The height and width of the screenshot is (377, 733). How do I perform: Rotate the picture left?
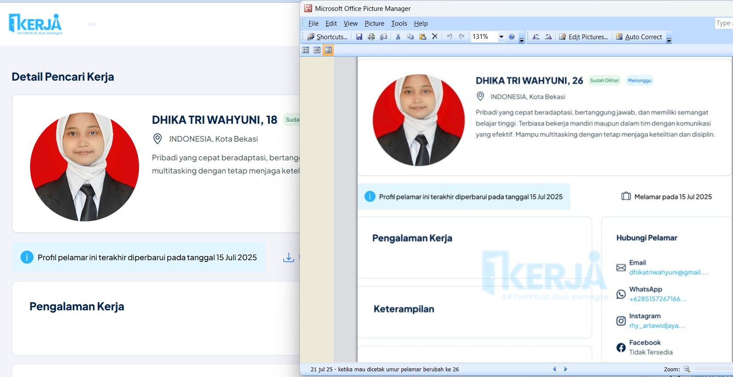pyautogui.click(x=536, y=37)
